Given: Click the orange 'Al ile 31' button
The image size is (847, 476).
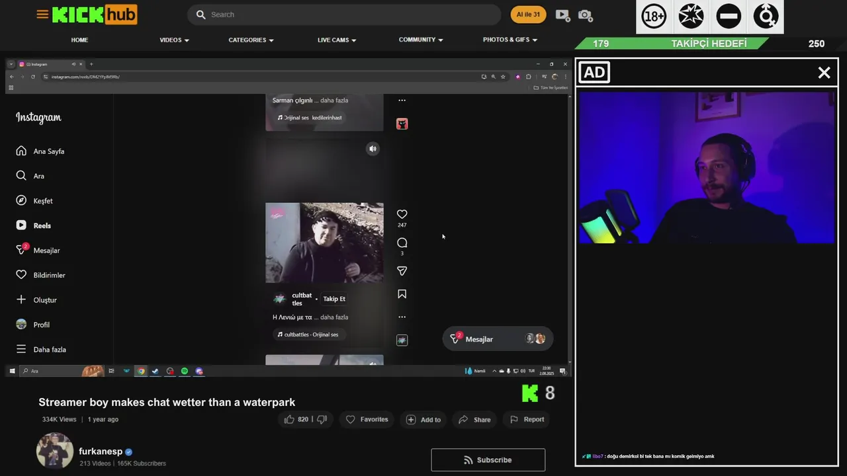Looking at the screenshot, I should click(528, 15).
